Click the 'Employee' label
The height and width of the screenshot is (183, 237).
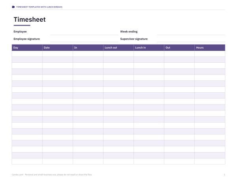click(x=20, y=32)
